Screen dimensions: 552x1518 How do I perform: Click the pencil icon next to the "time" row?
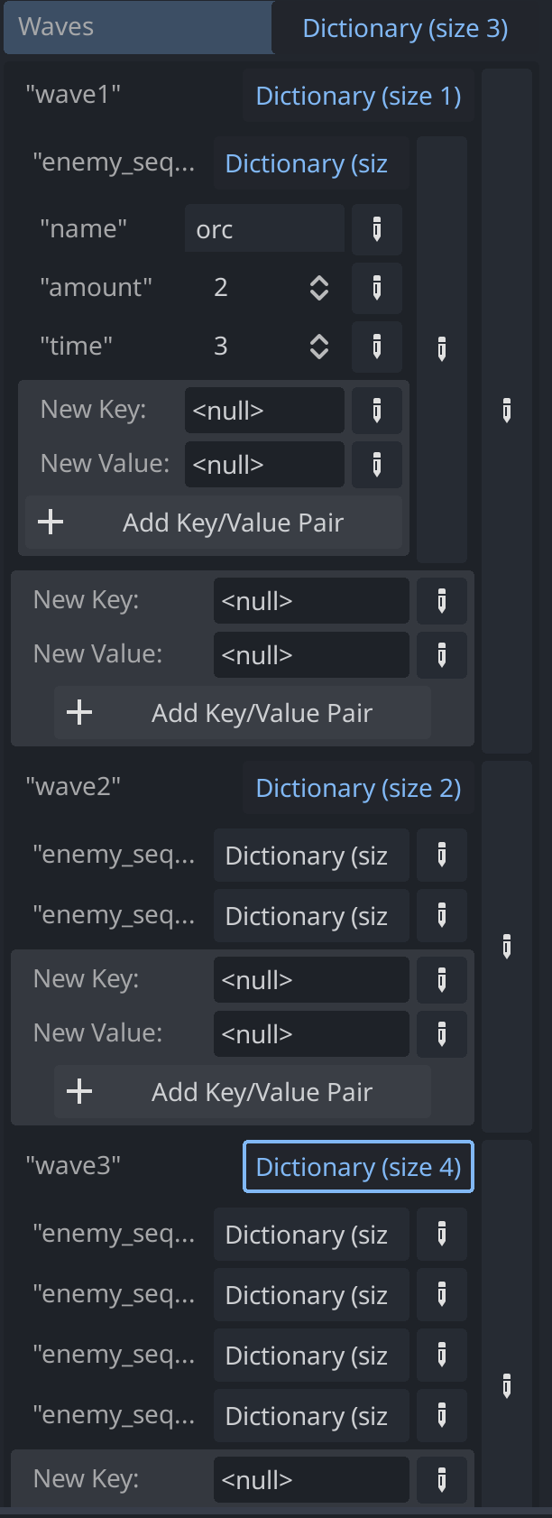coord(376,347)
